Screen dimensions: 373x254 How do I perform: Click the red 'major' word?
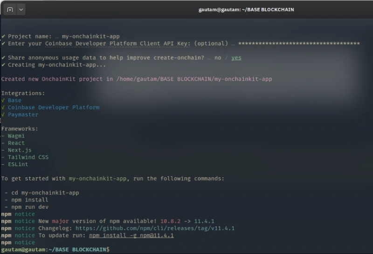pyautogui.click(x=61, y=221)
